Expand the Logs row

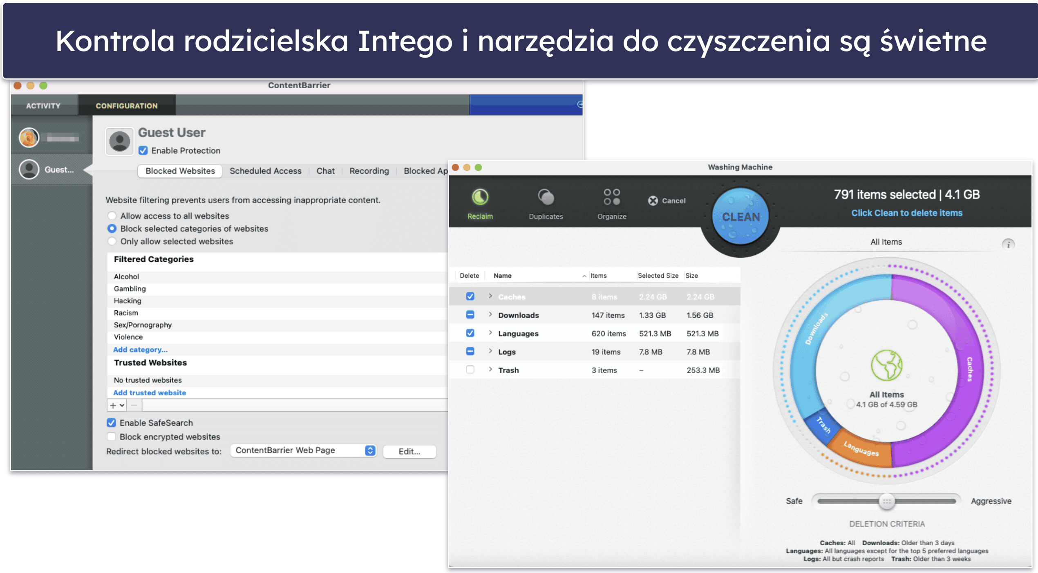pyautogui.click(x=490, y=351)
